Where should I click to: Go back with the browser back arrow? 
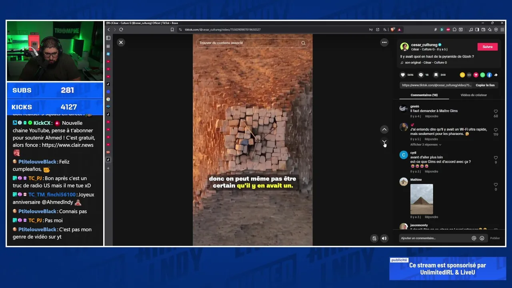point(108,30)
